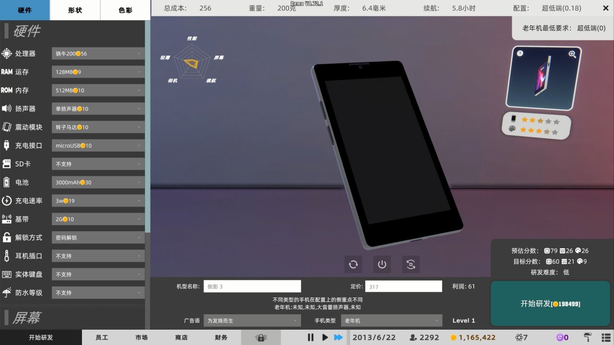Click the hardware panel scrollbar
Viewport: 614px width, 345px height.
pyautogui.click(x=148, y=126)
